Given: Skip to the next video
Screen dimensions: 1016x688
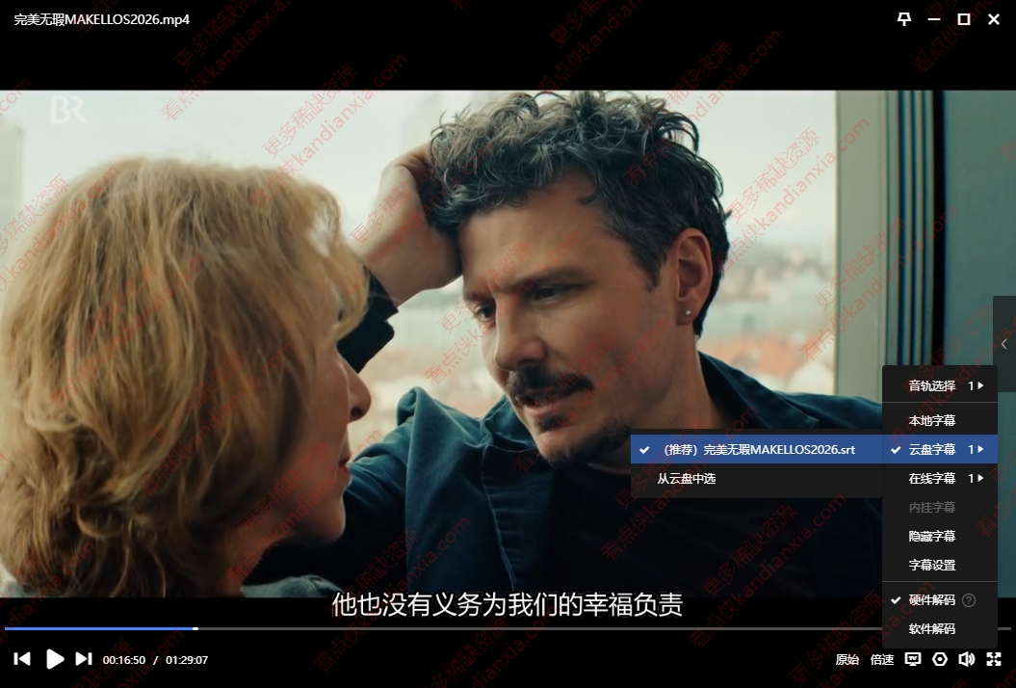Looking at the screenshot, I should click(x=83, y=659).
